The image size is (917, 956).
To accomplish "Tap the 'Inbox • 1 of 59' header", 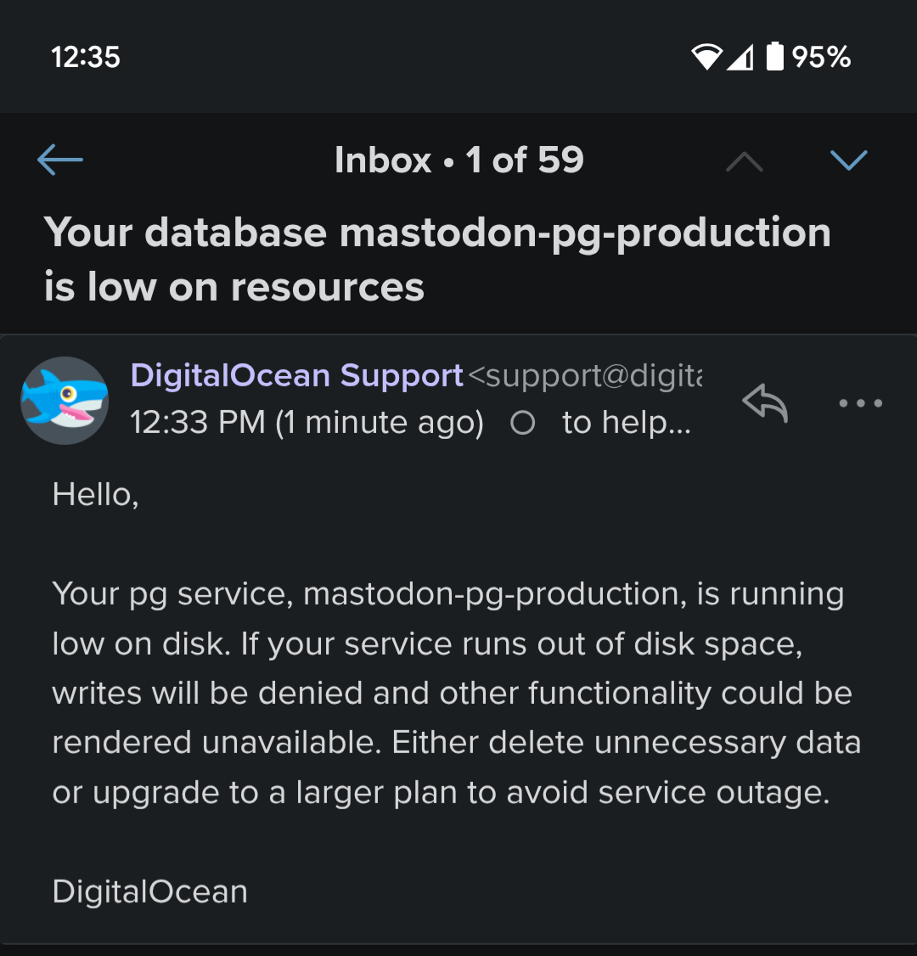I will tap(458, 160).
